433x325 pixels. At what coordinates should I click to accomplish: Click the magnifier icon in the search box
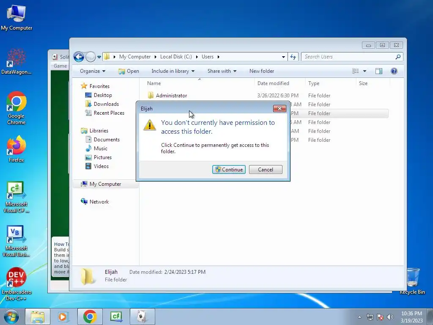pos(398,57)
